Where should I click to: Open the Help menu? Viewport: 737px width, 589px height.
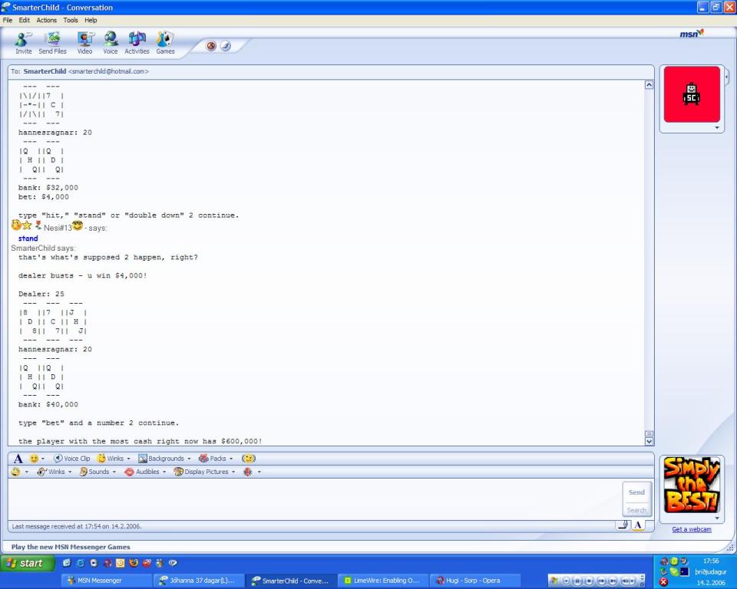[x=91, y=20]
